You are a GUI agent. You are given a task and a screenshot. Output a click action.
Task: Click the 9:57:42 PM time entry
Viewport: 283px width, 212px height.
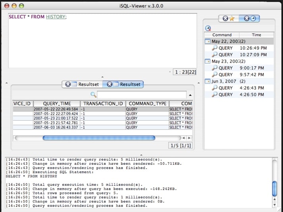(252, 75)
